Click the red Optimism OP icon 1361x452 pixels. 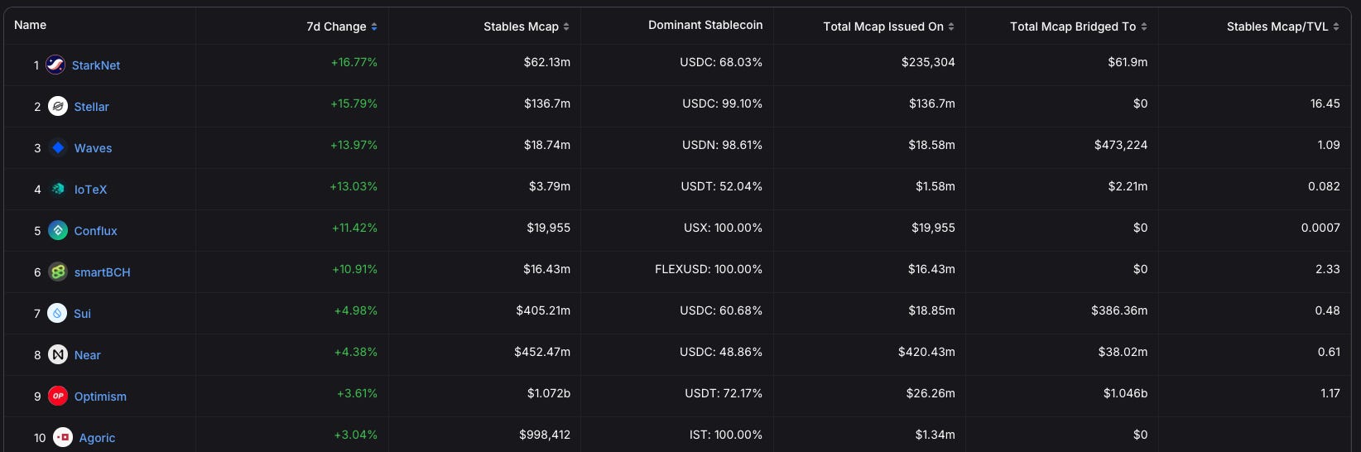[x=58, y=396]
